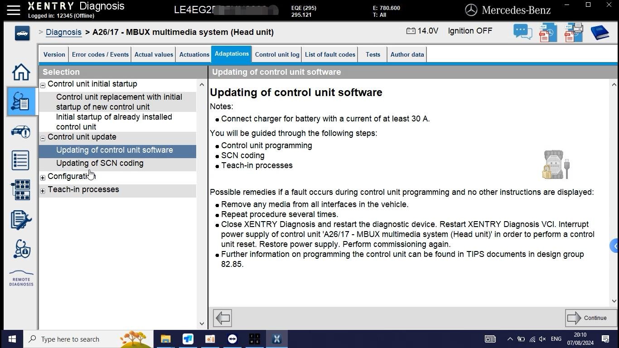This screenshot has width=619, height=348.
Task: Open the hamburger main menu
Action: (13, 10)
